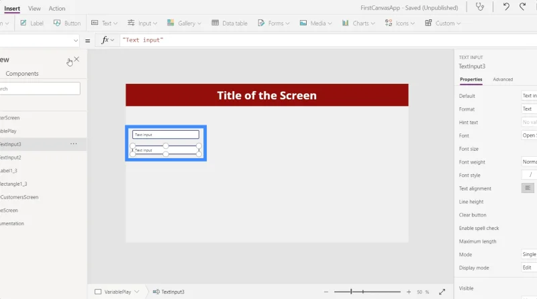Image resolution: width=537 pixels, height=299 pixels.
Task: Fit canvas to window icon
Action: point(442,292)
